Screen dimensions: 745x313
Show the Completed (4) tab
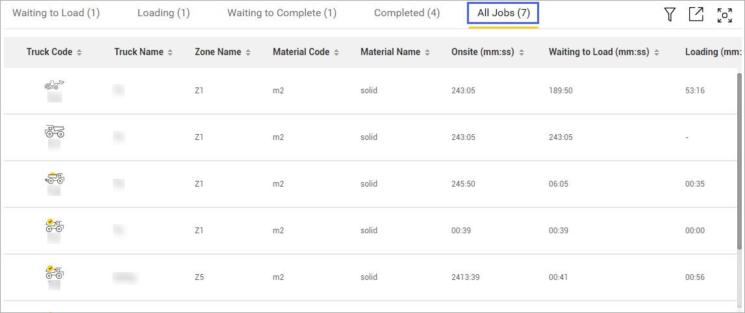(x=407, y=14)
